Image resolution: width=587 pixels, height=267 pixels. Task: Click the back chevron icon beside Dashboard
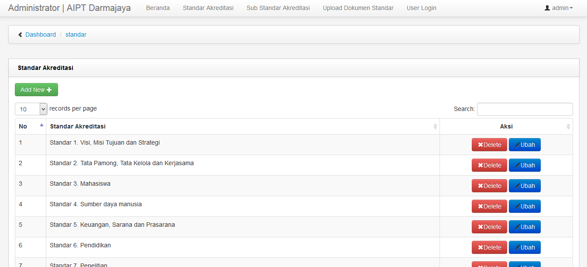click(20, 35)
